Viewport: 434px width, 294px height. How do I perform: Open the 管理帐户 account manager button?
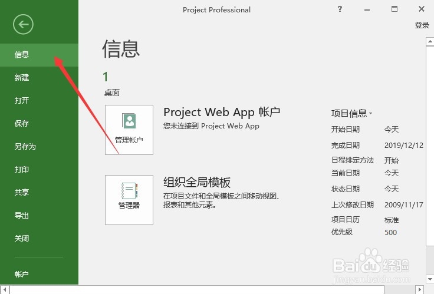coord(129,130)
